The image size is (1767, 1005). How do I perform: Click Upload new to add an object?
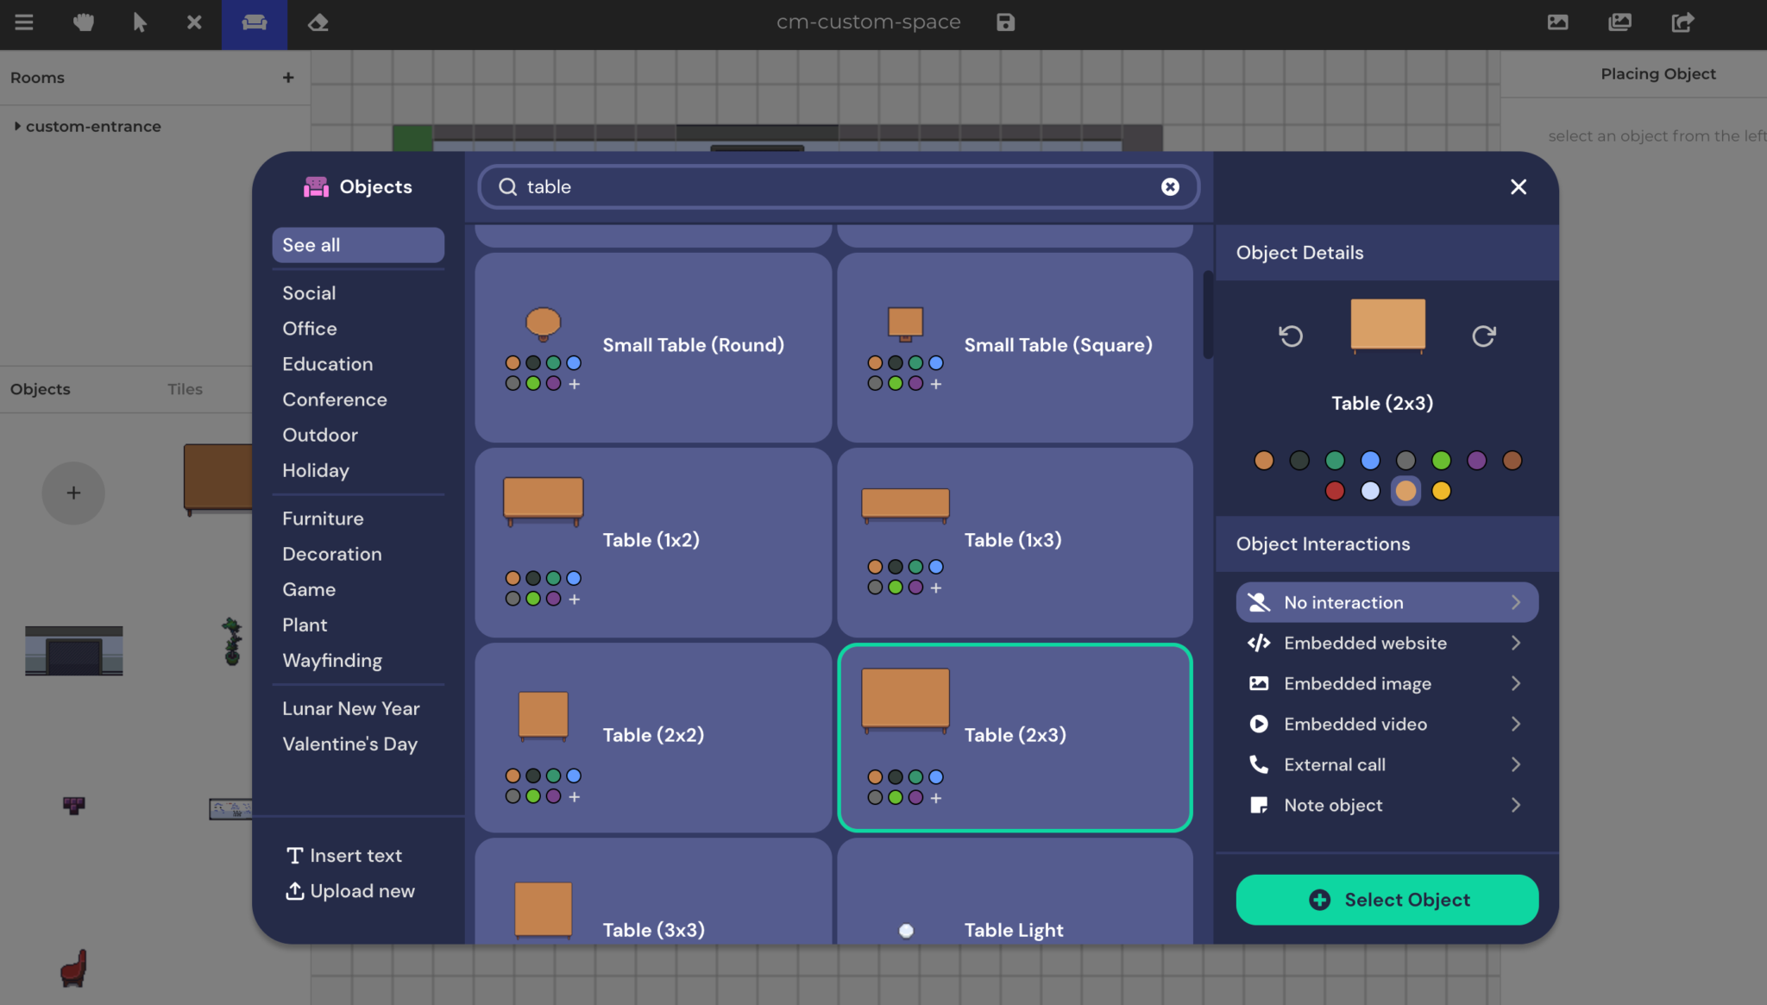[x=362, y=890]
